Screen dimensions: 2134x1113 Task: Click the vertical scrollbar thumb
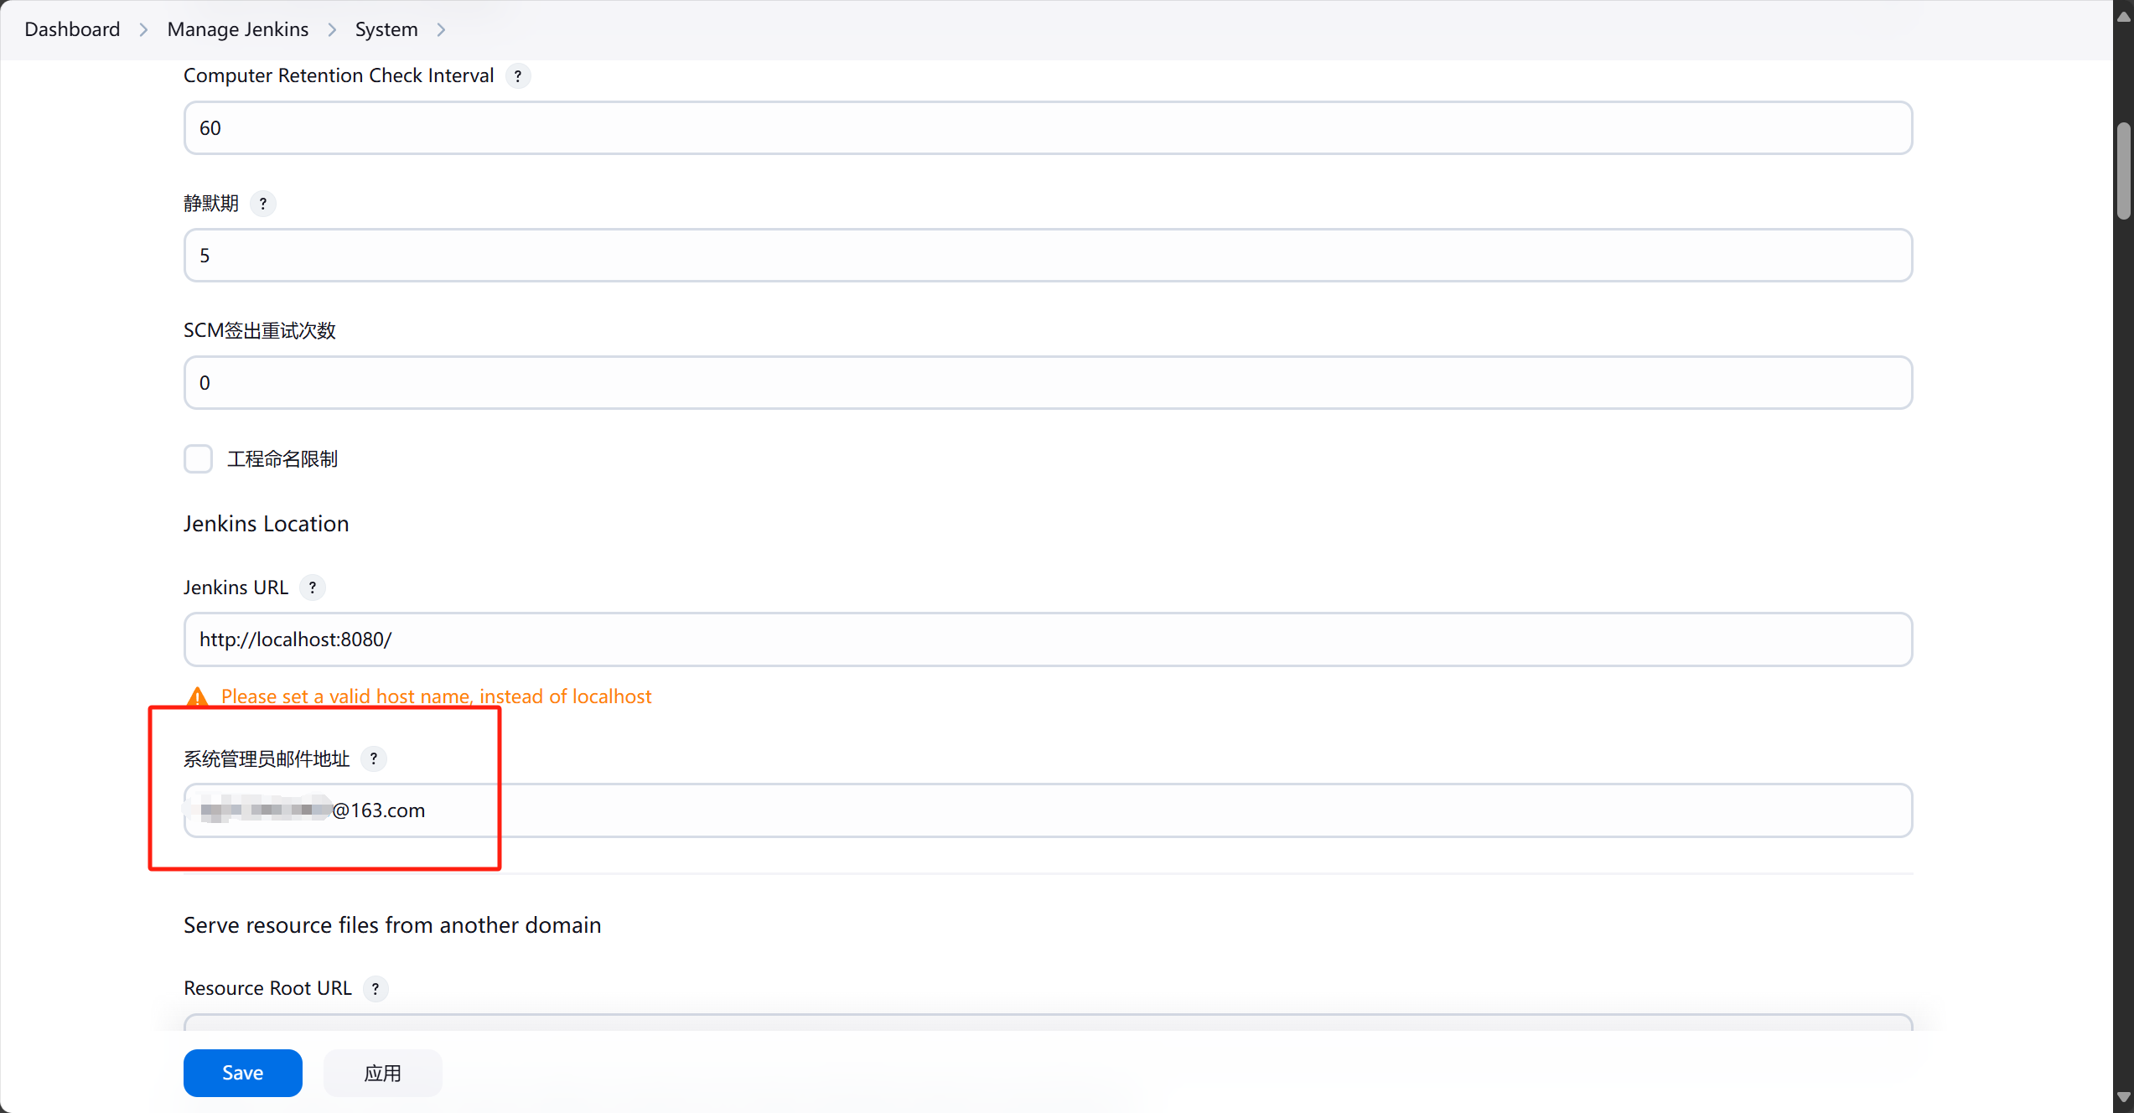[2123, 171]
